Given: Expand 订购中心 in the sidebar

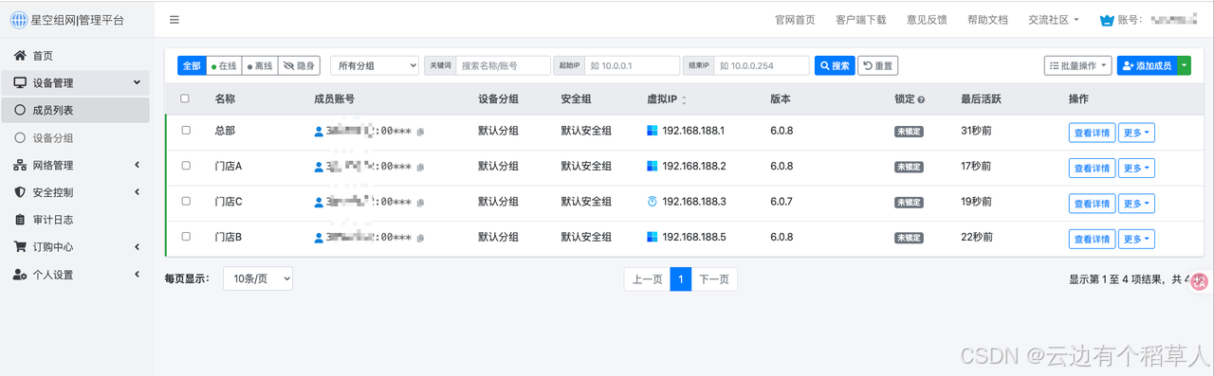Looking at the screenshot, I should (x=76, y=247).
